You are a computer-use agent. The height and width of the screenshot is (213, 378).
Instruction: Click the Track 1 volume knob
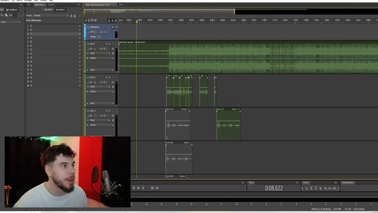[x=91, y=49]
